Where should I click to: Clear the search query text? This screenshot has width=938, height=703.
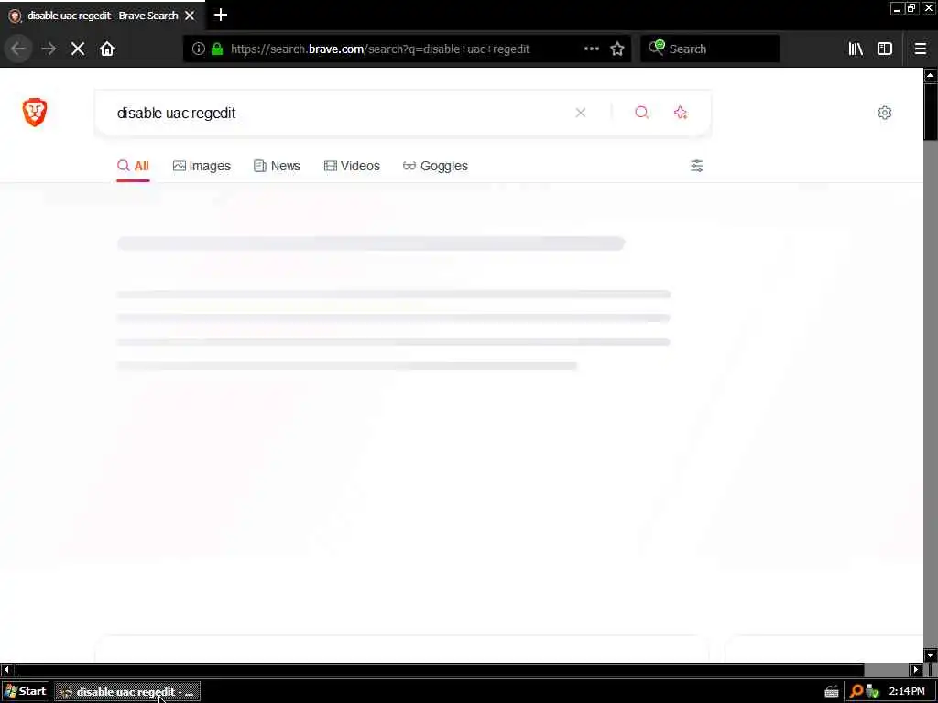580,113
